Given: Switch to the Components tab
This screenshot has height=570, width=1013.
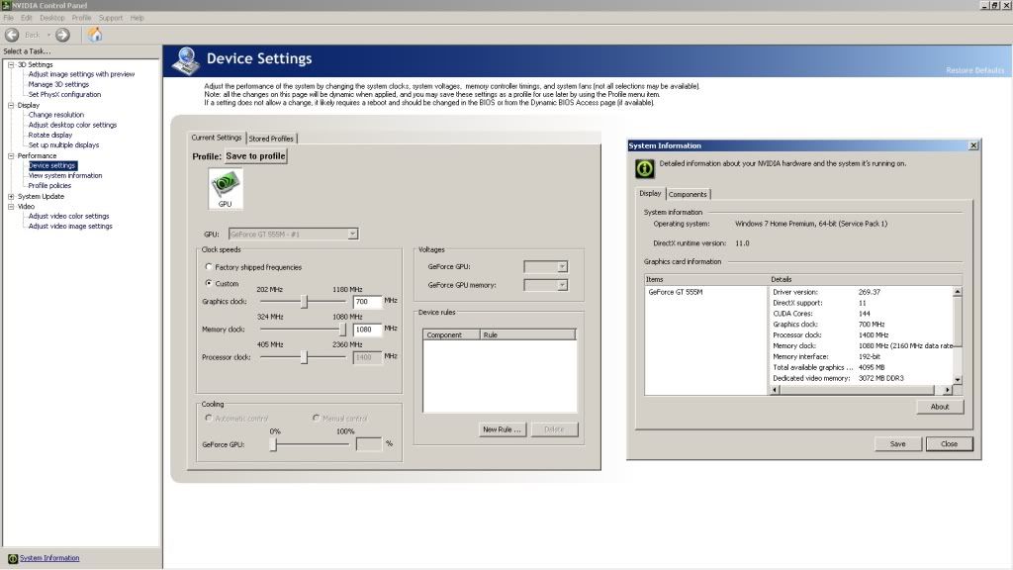Looking at the screenshot, I should 688,194.
